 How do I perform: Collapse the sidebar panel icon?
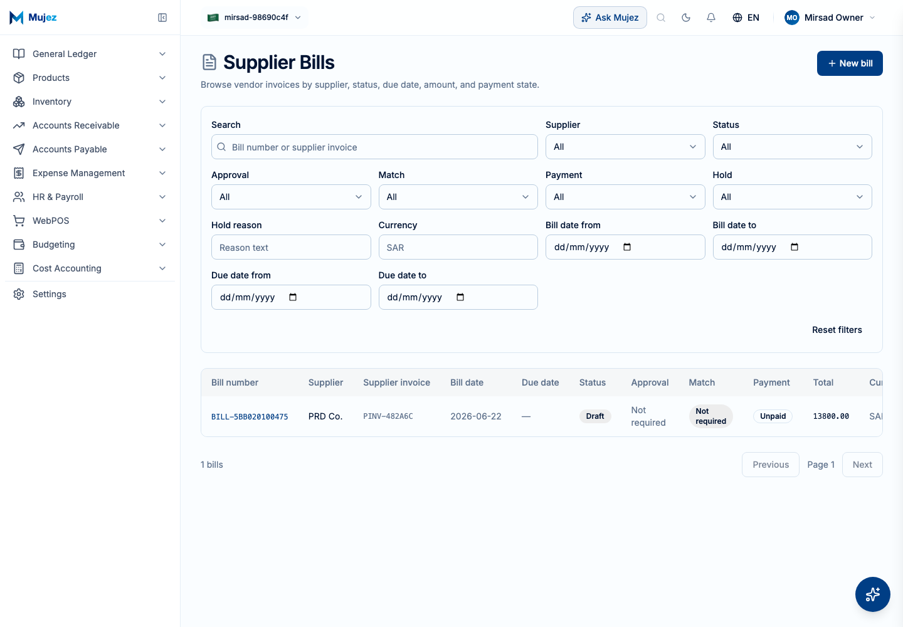coord(162,18)
